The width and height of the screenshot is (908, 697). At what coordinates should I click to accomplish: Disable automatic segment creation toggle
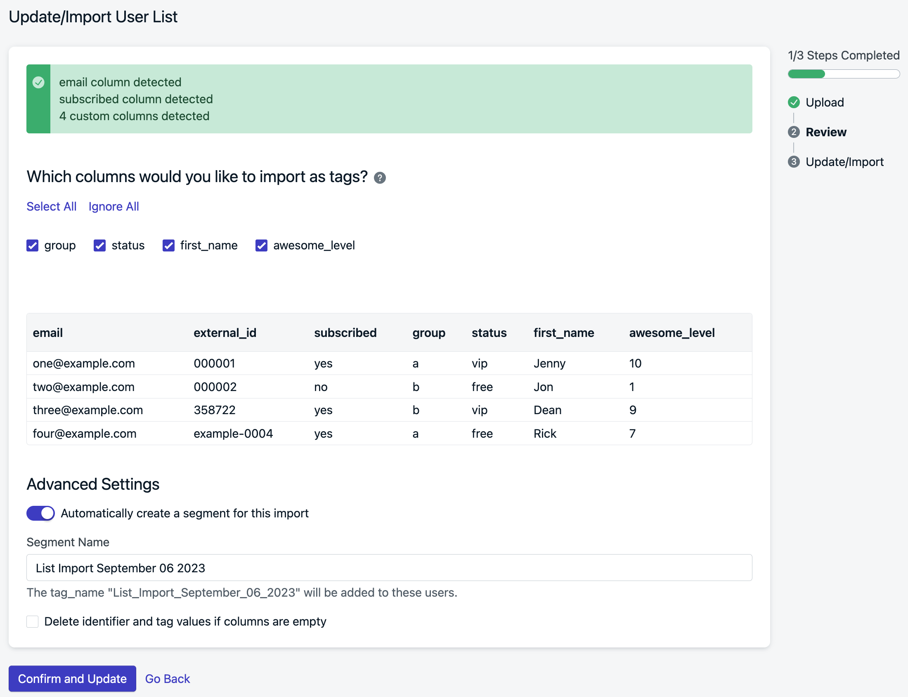[x=40, y=513]
